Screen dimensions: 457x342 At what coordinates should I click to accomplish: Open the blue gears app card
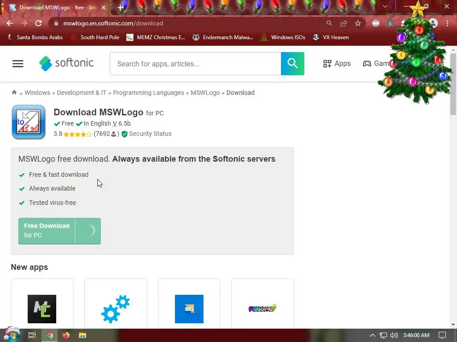pyautogui.click(x=116, y=304)
